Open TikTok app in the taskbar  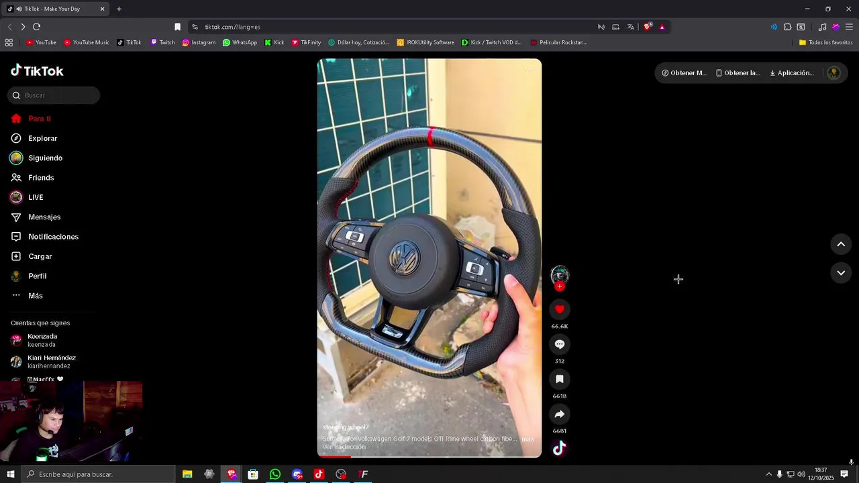click(x=319, y=474)
